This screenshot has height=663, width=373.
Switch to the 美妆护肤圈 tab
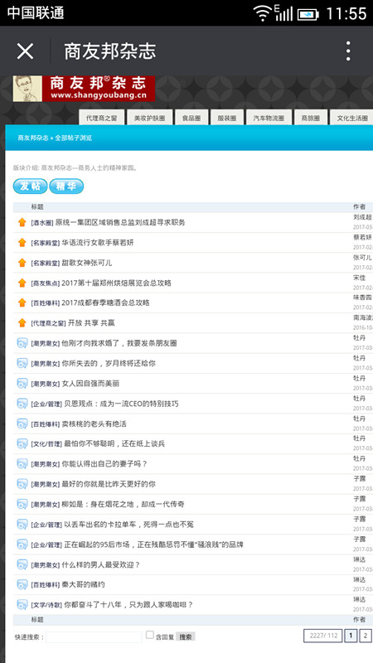(149, 118)
